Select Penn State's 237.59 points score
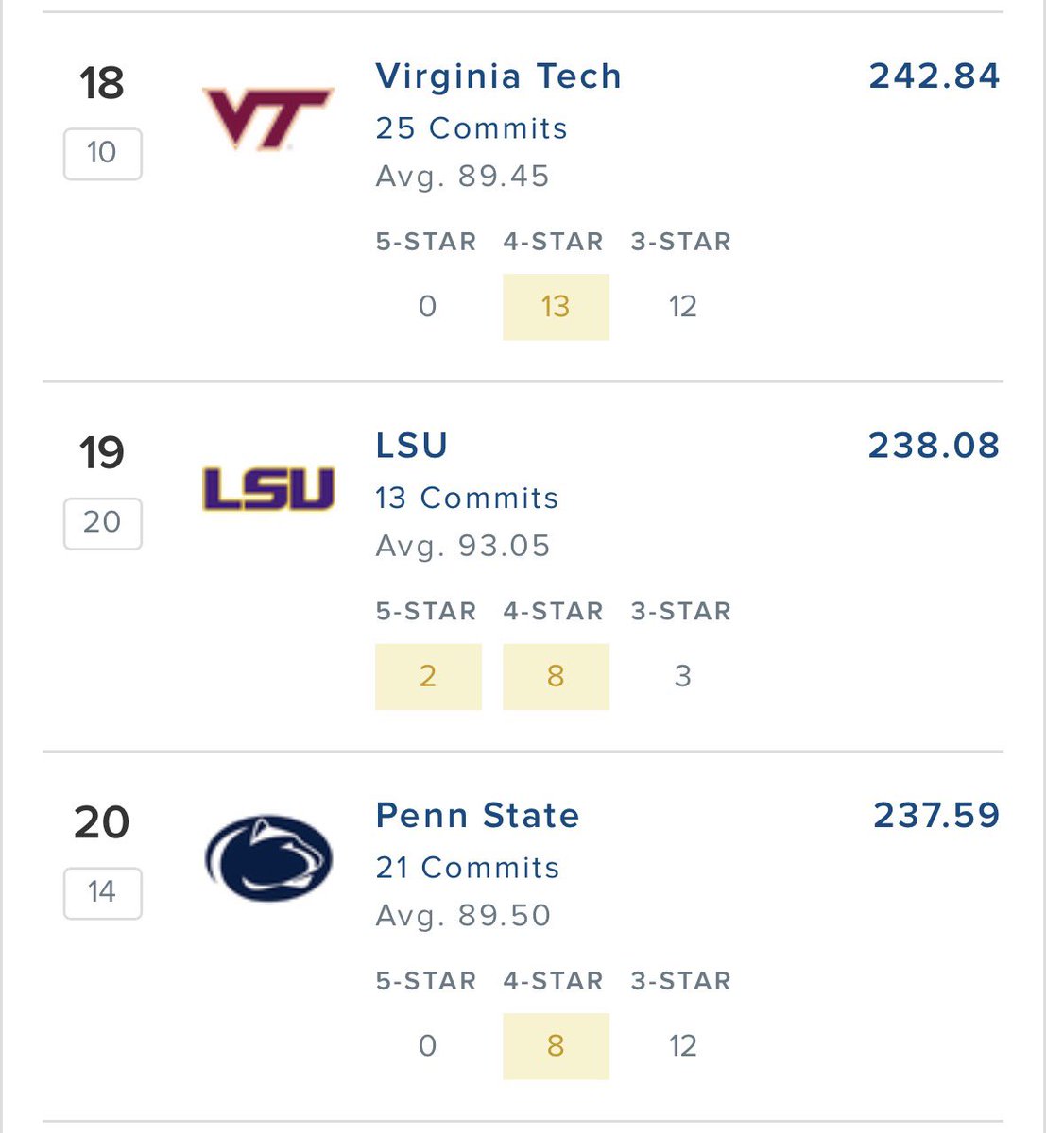 (936, 816)
